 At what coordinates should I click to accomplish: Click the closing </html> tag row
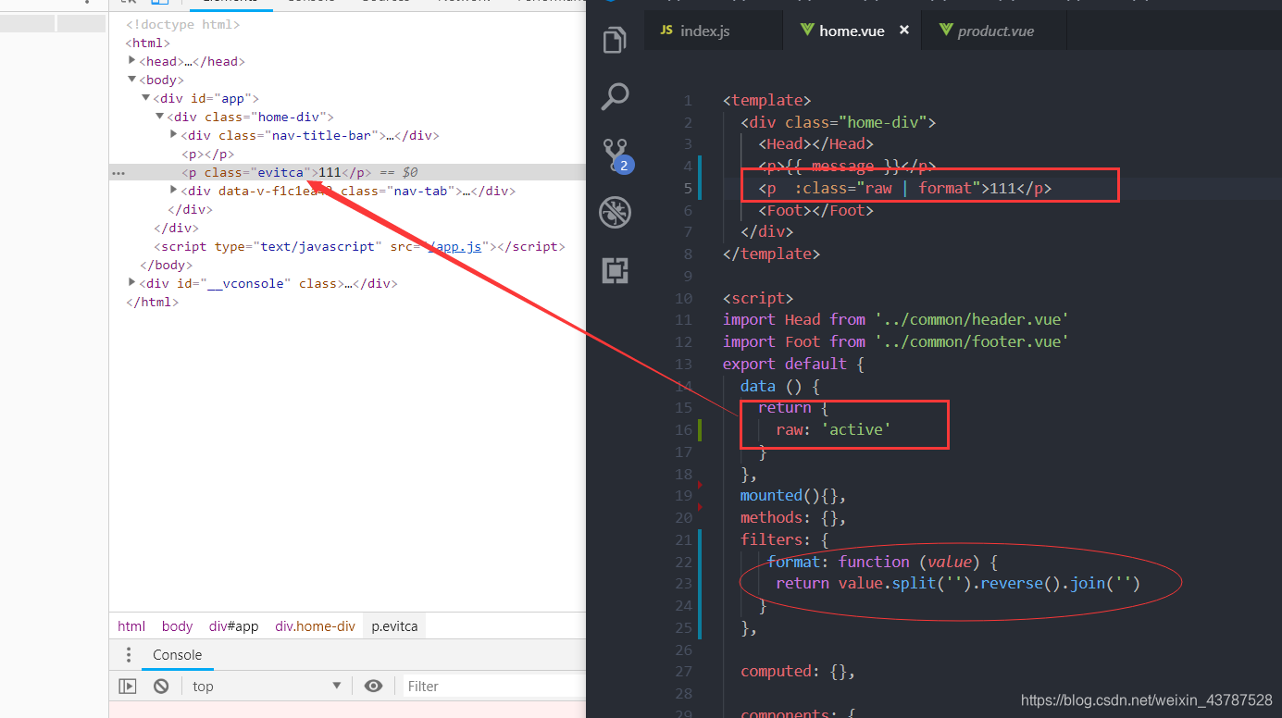pyautogui.click(x=152, y=302)
